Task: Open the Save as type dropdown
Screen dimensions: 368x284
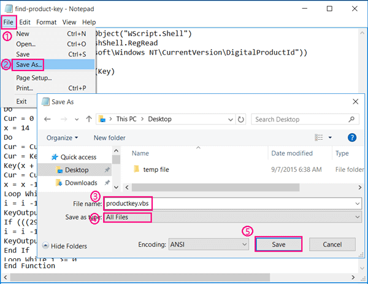Action: coord(232,217)
